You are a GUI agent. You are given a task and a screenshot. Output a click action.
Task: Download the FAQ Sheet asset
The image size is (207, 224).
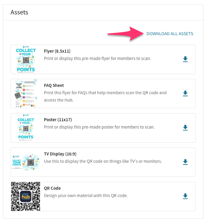coord(185,93)
